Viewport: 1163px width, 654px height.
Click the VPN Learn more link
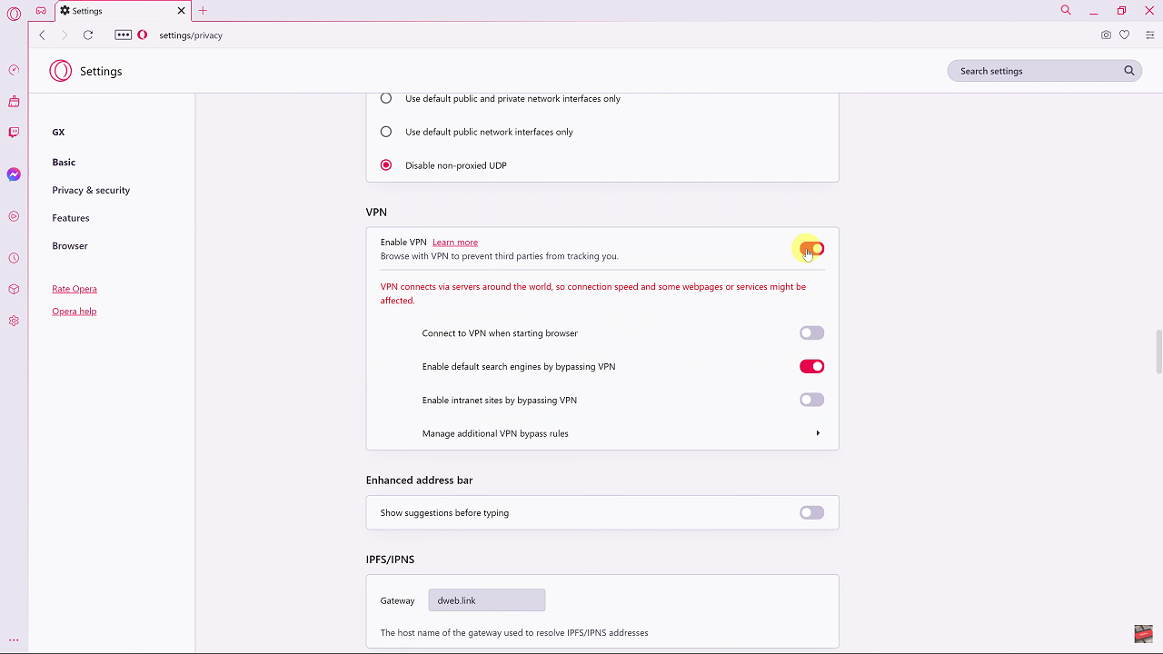(454, 243)
